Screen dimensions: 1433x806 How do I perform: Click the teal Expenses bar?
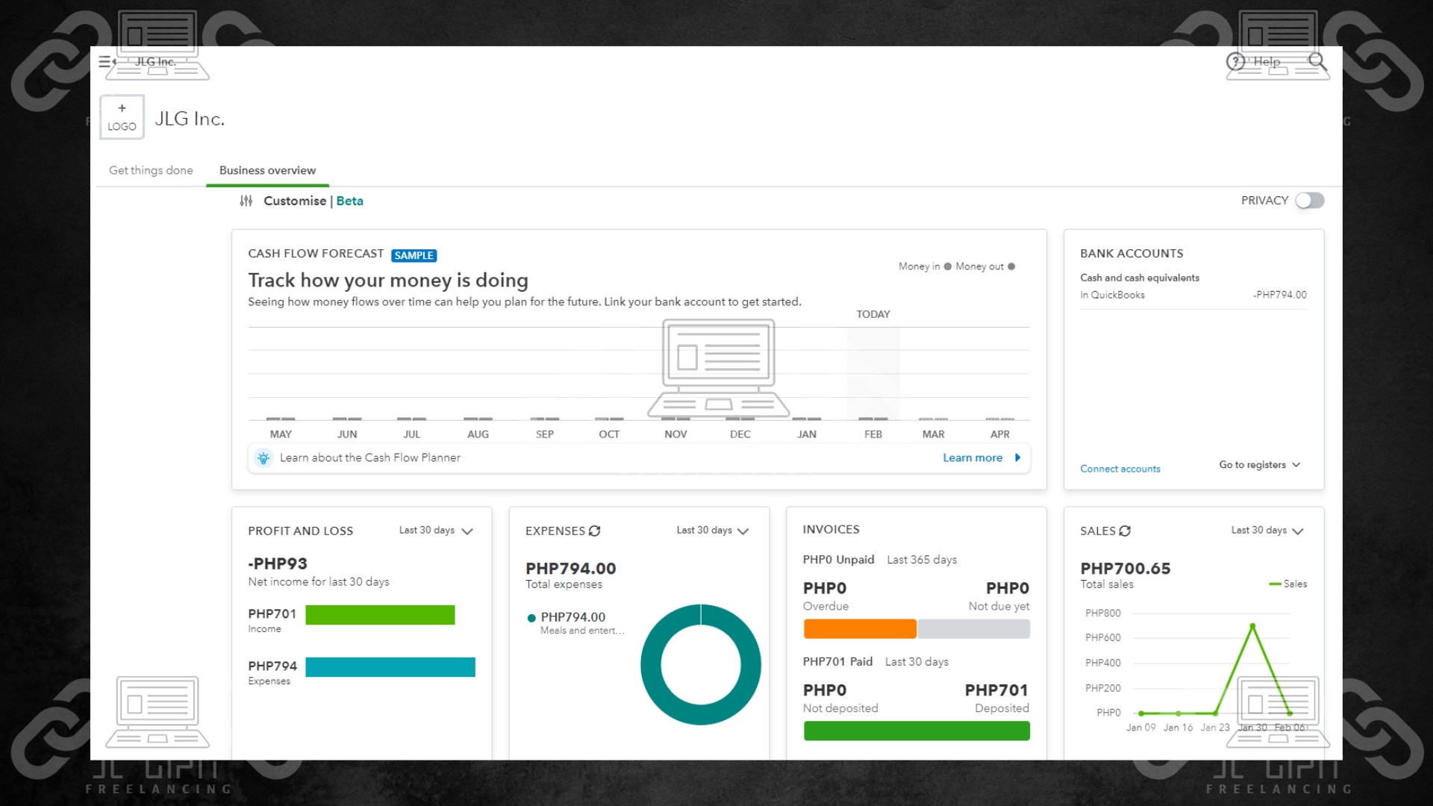click(x=390, y=667)
